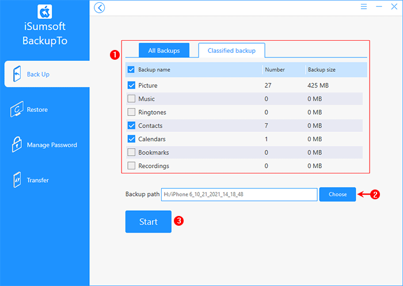Image resolution: width=403 pixels, height=286 pixels.
Task: Click the Number column header
Action: (275, 69)
